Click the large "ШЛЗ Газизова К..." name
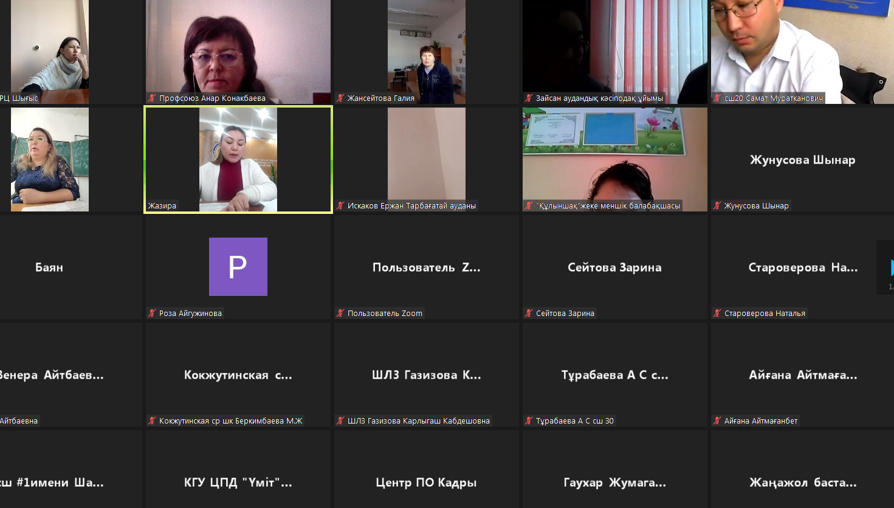 (427, 375)
